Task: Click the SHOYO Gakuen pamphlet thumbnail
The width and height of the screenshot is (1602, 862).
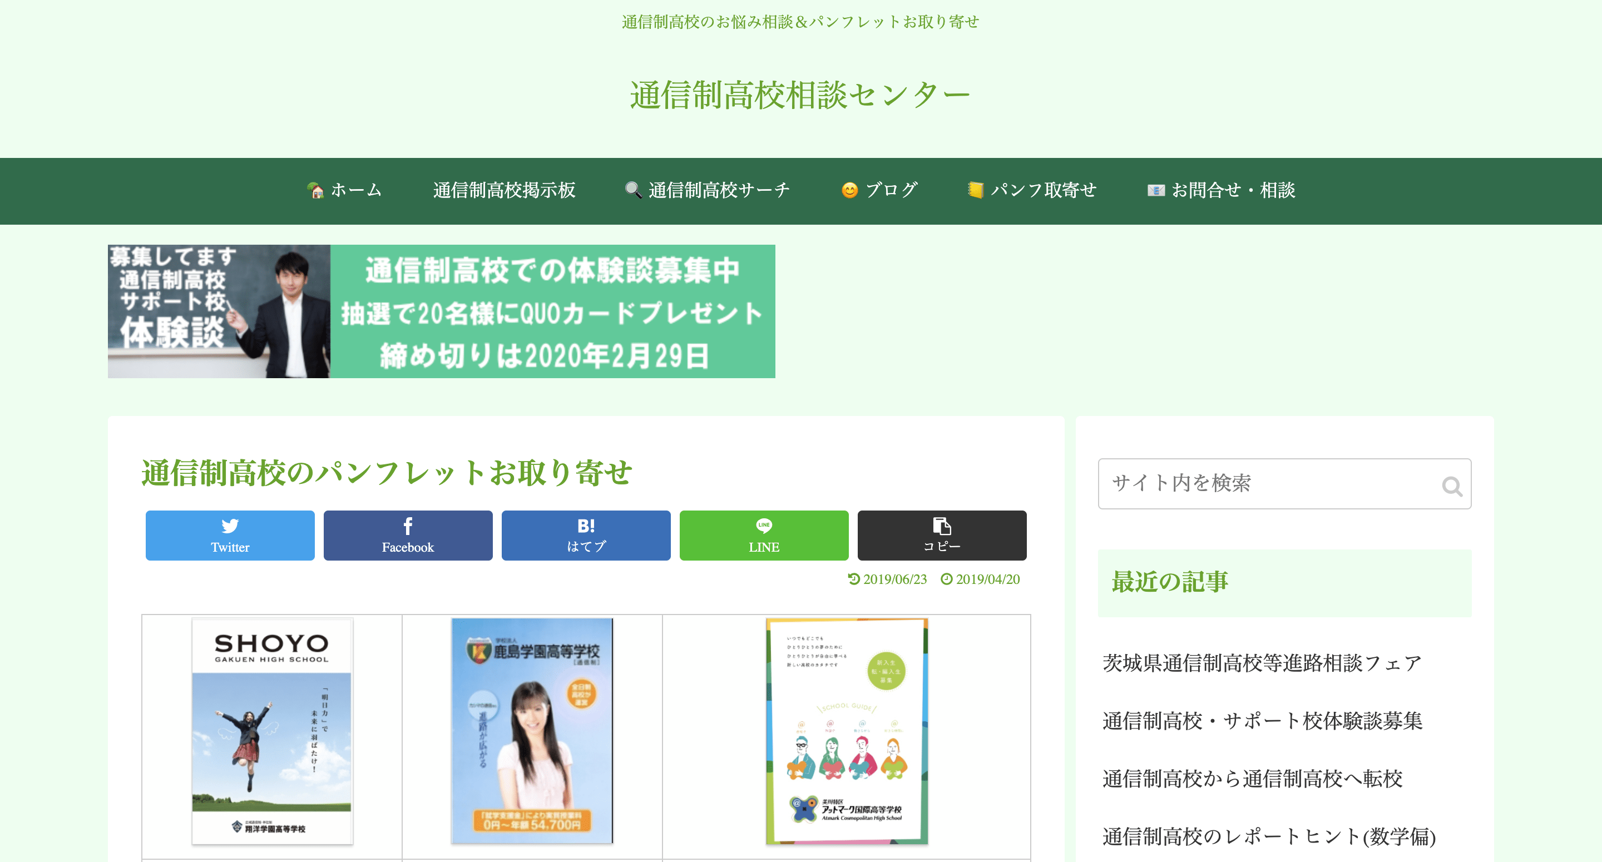Action: tap(272, 731)
